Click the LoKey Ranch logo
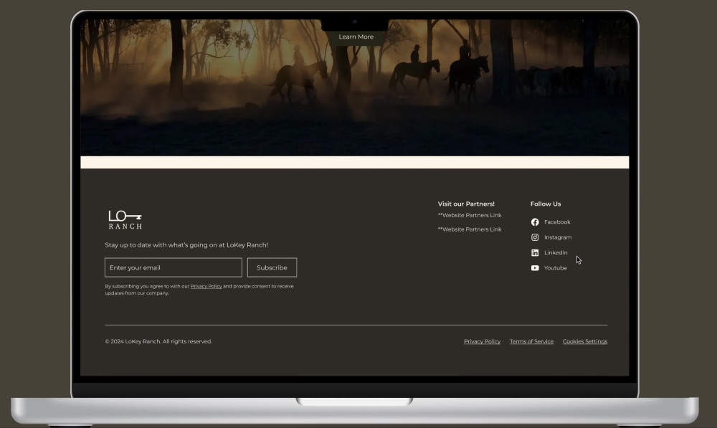 coord(125,220)
